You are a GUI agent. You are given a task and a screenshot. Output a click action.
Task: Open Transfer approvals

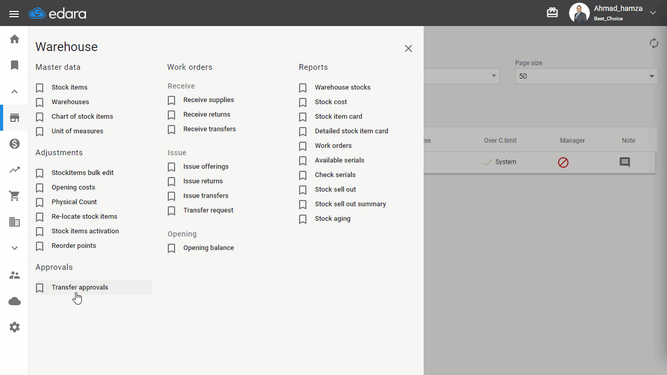(x=80, y=287)
